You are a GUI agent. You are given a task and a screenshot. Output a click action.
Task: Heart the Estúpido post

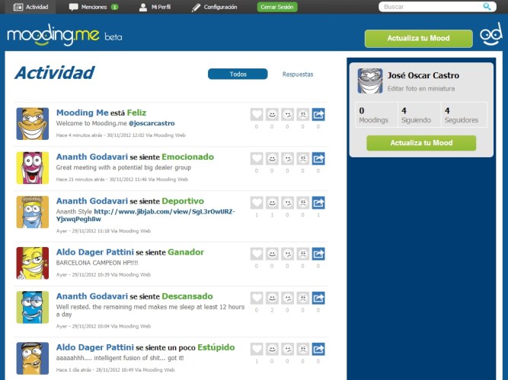[x=257, y=350]
